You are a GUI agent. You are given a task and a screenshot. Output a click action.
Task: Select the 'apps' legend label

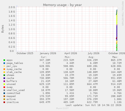(10, 60)
